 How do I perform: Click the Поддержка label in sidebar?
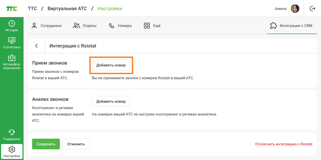[12, 139]
